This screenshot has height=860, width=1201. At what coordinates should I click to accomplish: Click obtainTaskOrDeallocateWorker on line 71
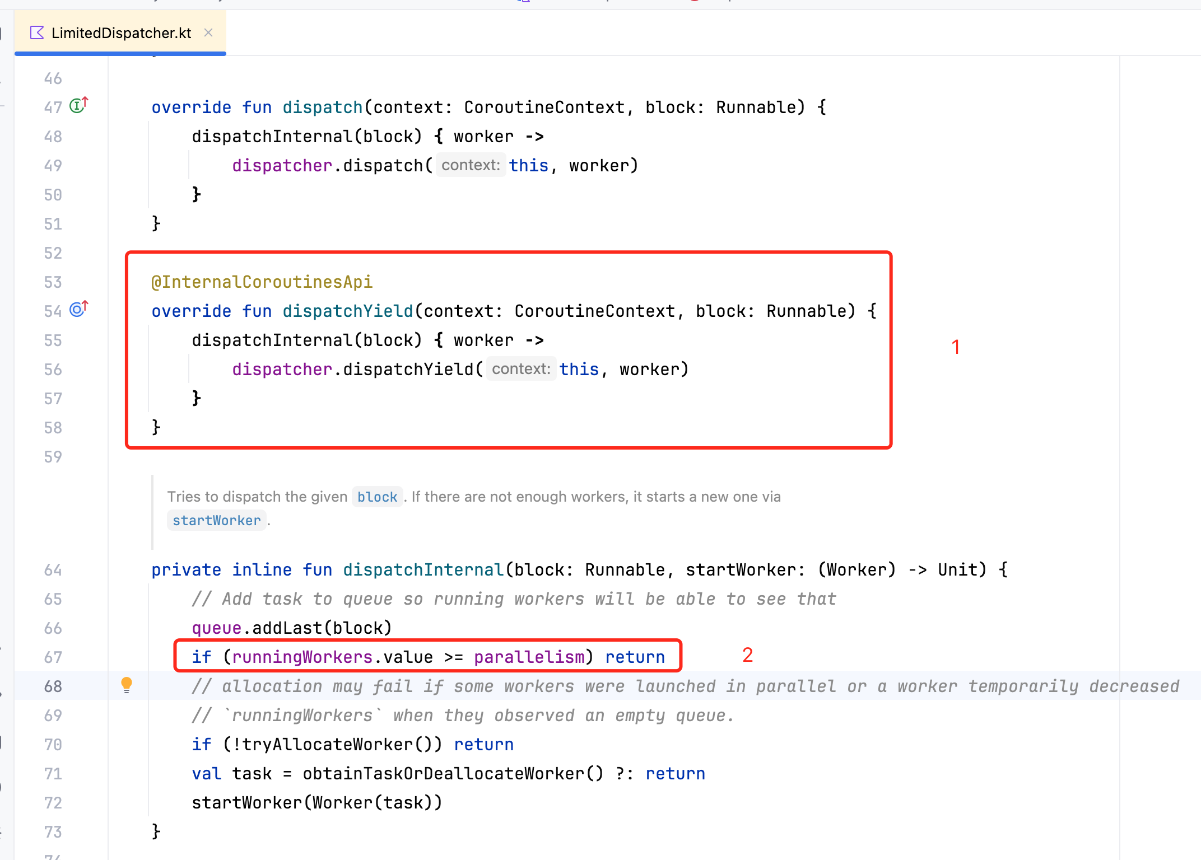443,774
